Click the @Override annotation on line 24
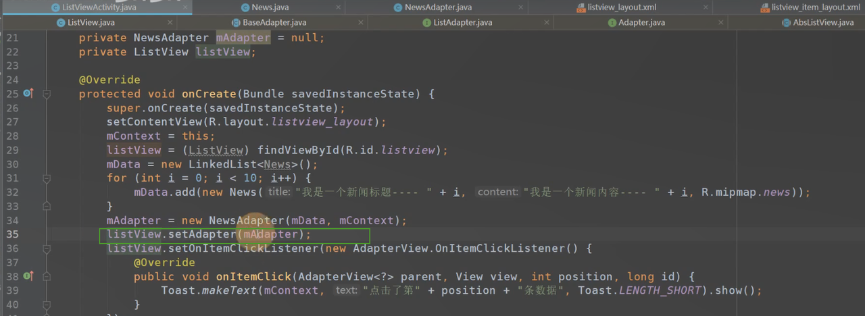The image size is (865, 316). [109, 80]
